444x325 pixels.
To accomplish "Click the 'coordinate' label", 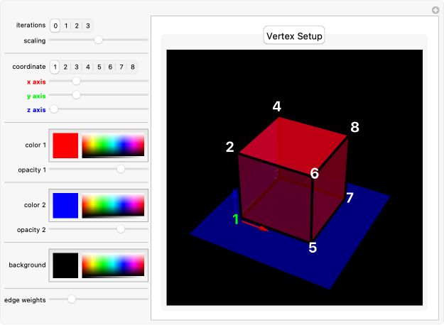I will (29, 67).
